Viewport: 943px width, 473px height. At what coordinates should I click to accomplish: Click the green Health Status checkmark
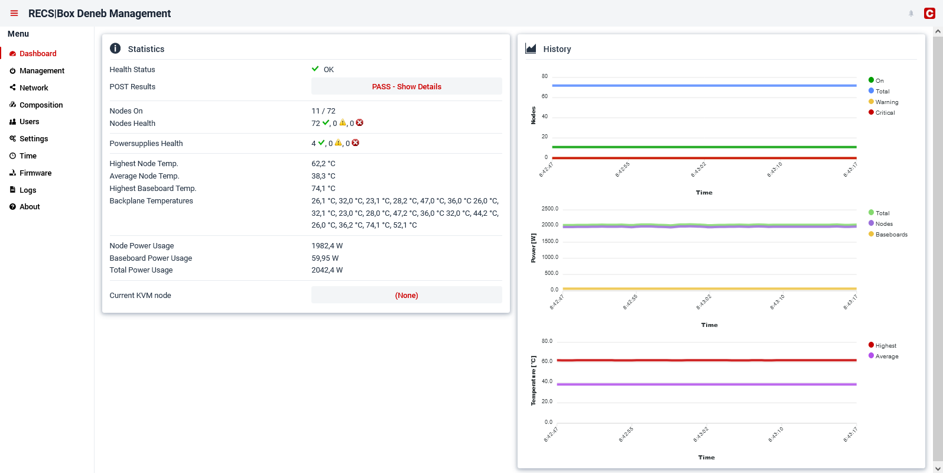pyautogui.click(x=316, y=69)
